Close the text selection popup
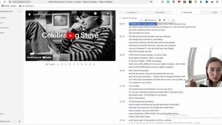 [173, 20]
